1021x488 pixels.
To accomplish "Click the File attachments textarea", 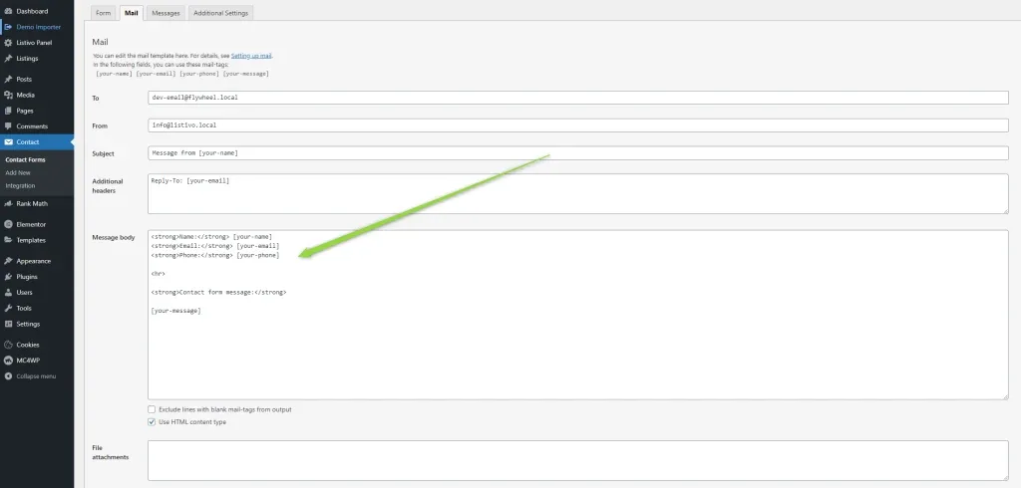I will tap(578, 461).
